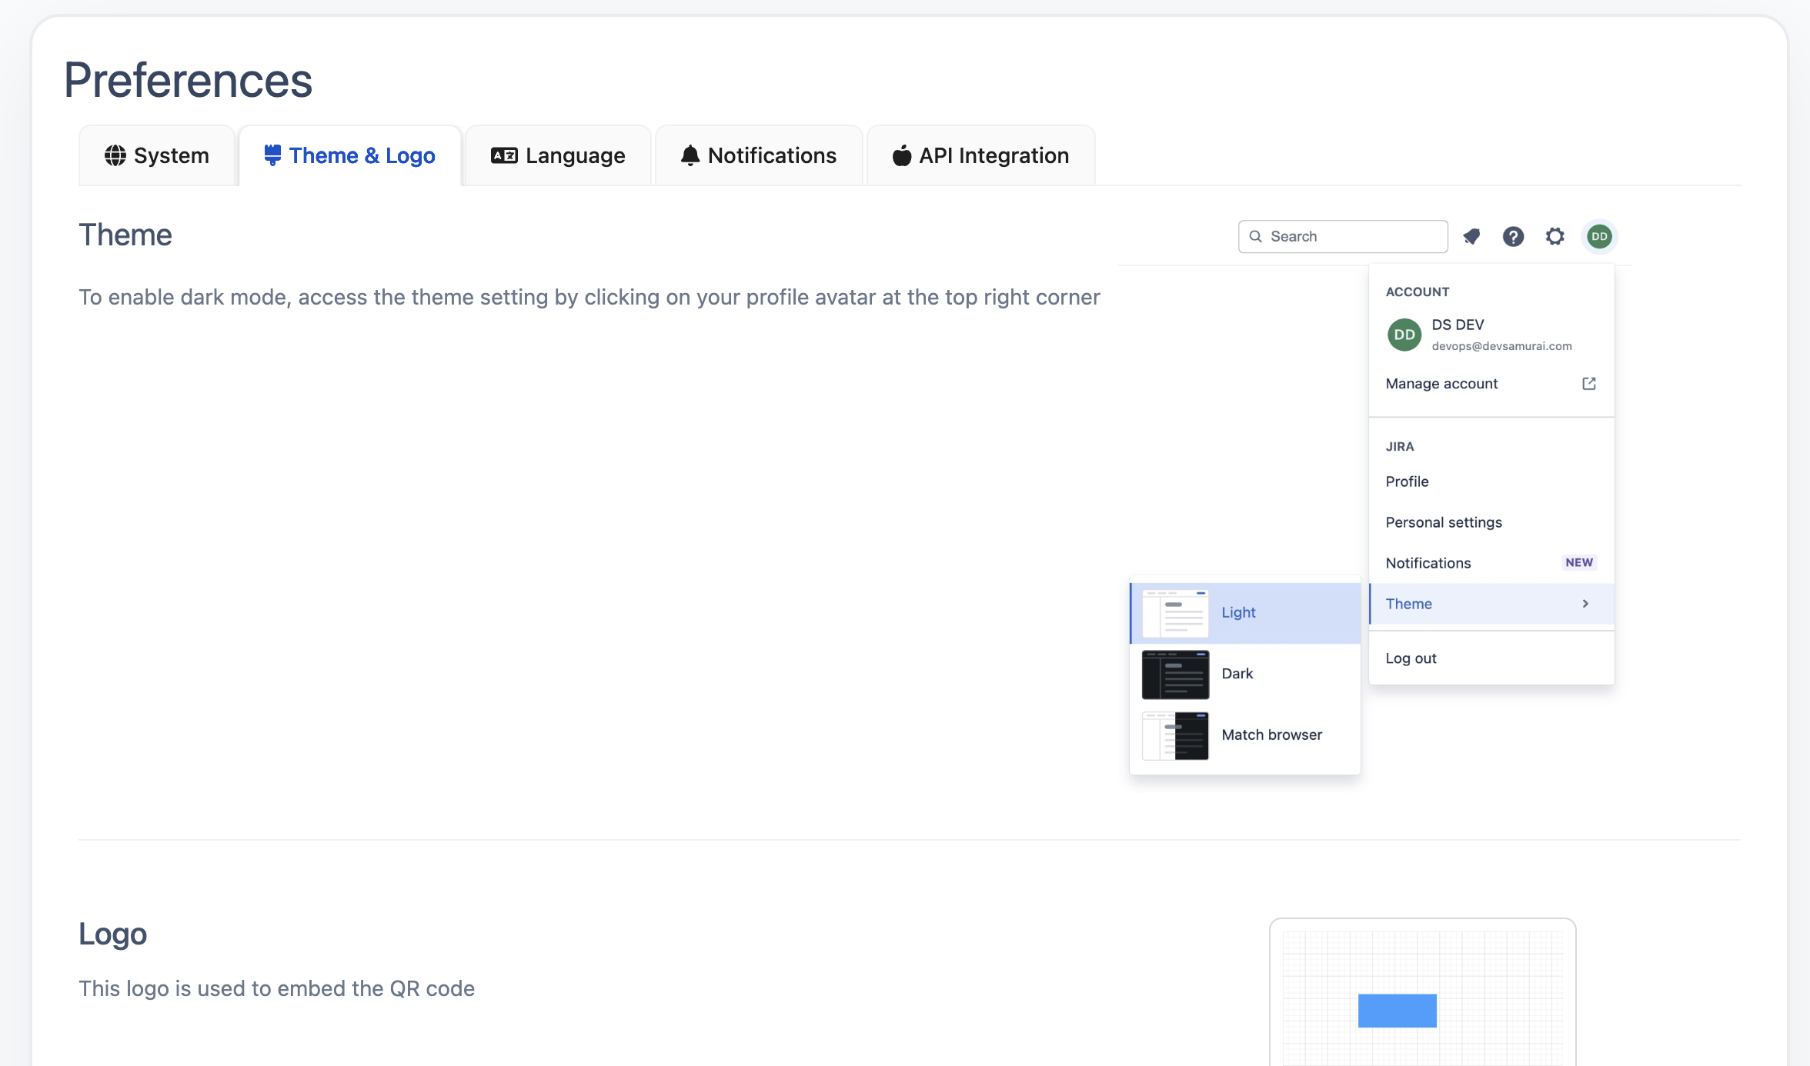Click the notifications megaphone icon near search
1810x1066 pixels.
pos(1471,237)
